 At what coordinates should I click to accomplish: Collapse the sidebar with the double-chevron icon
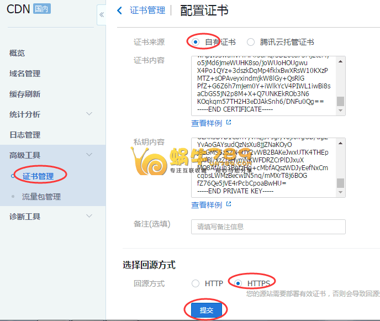102,15
